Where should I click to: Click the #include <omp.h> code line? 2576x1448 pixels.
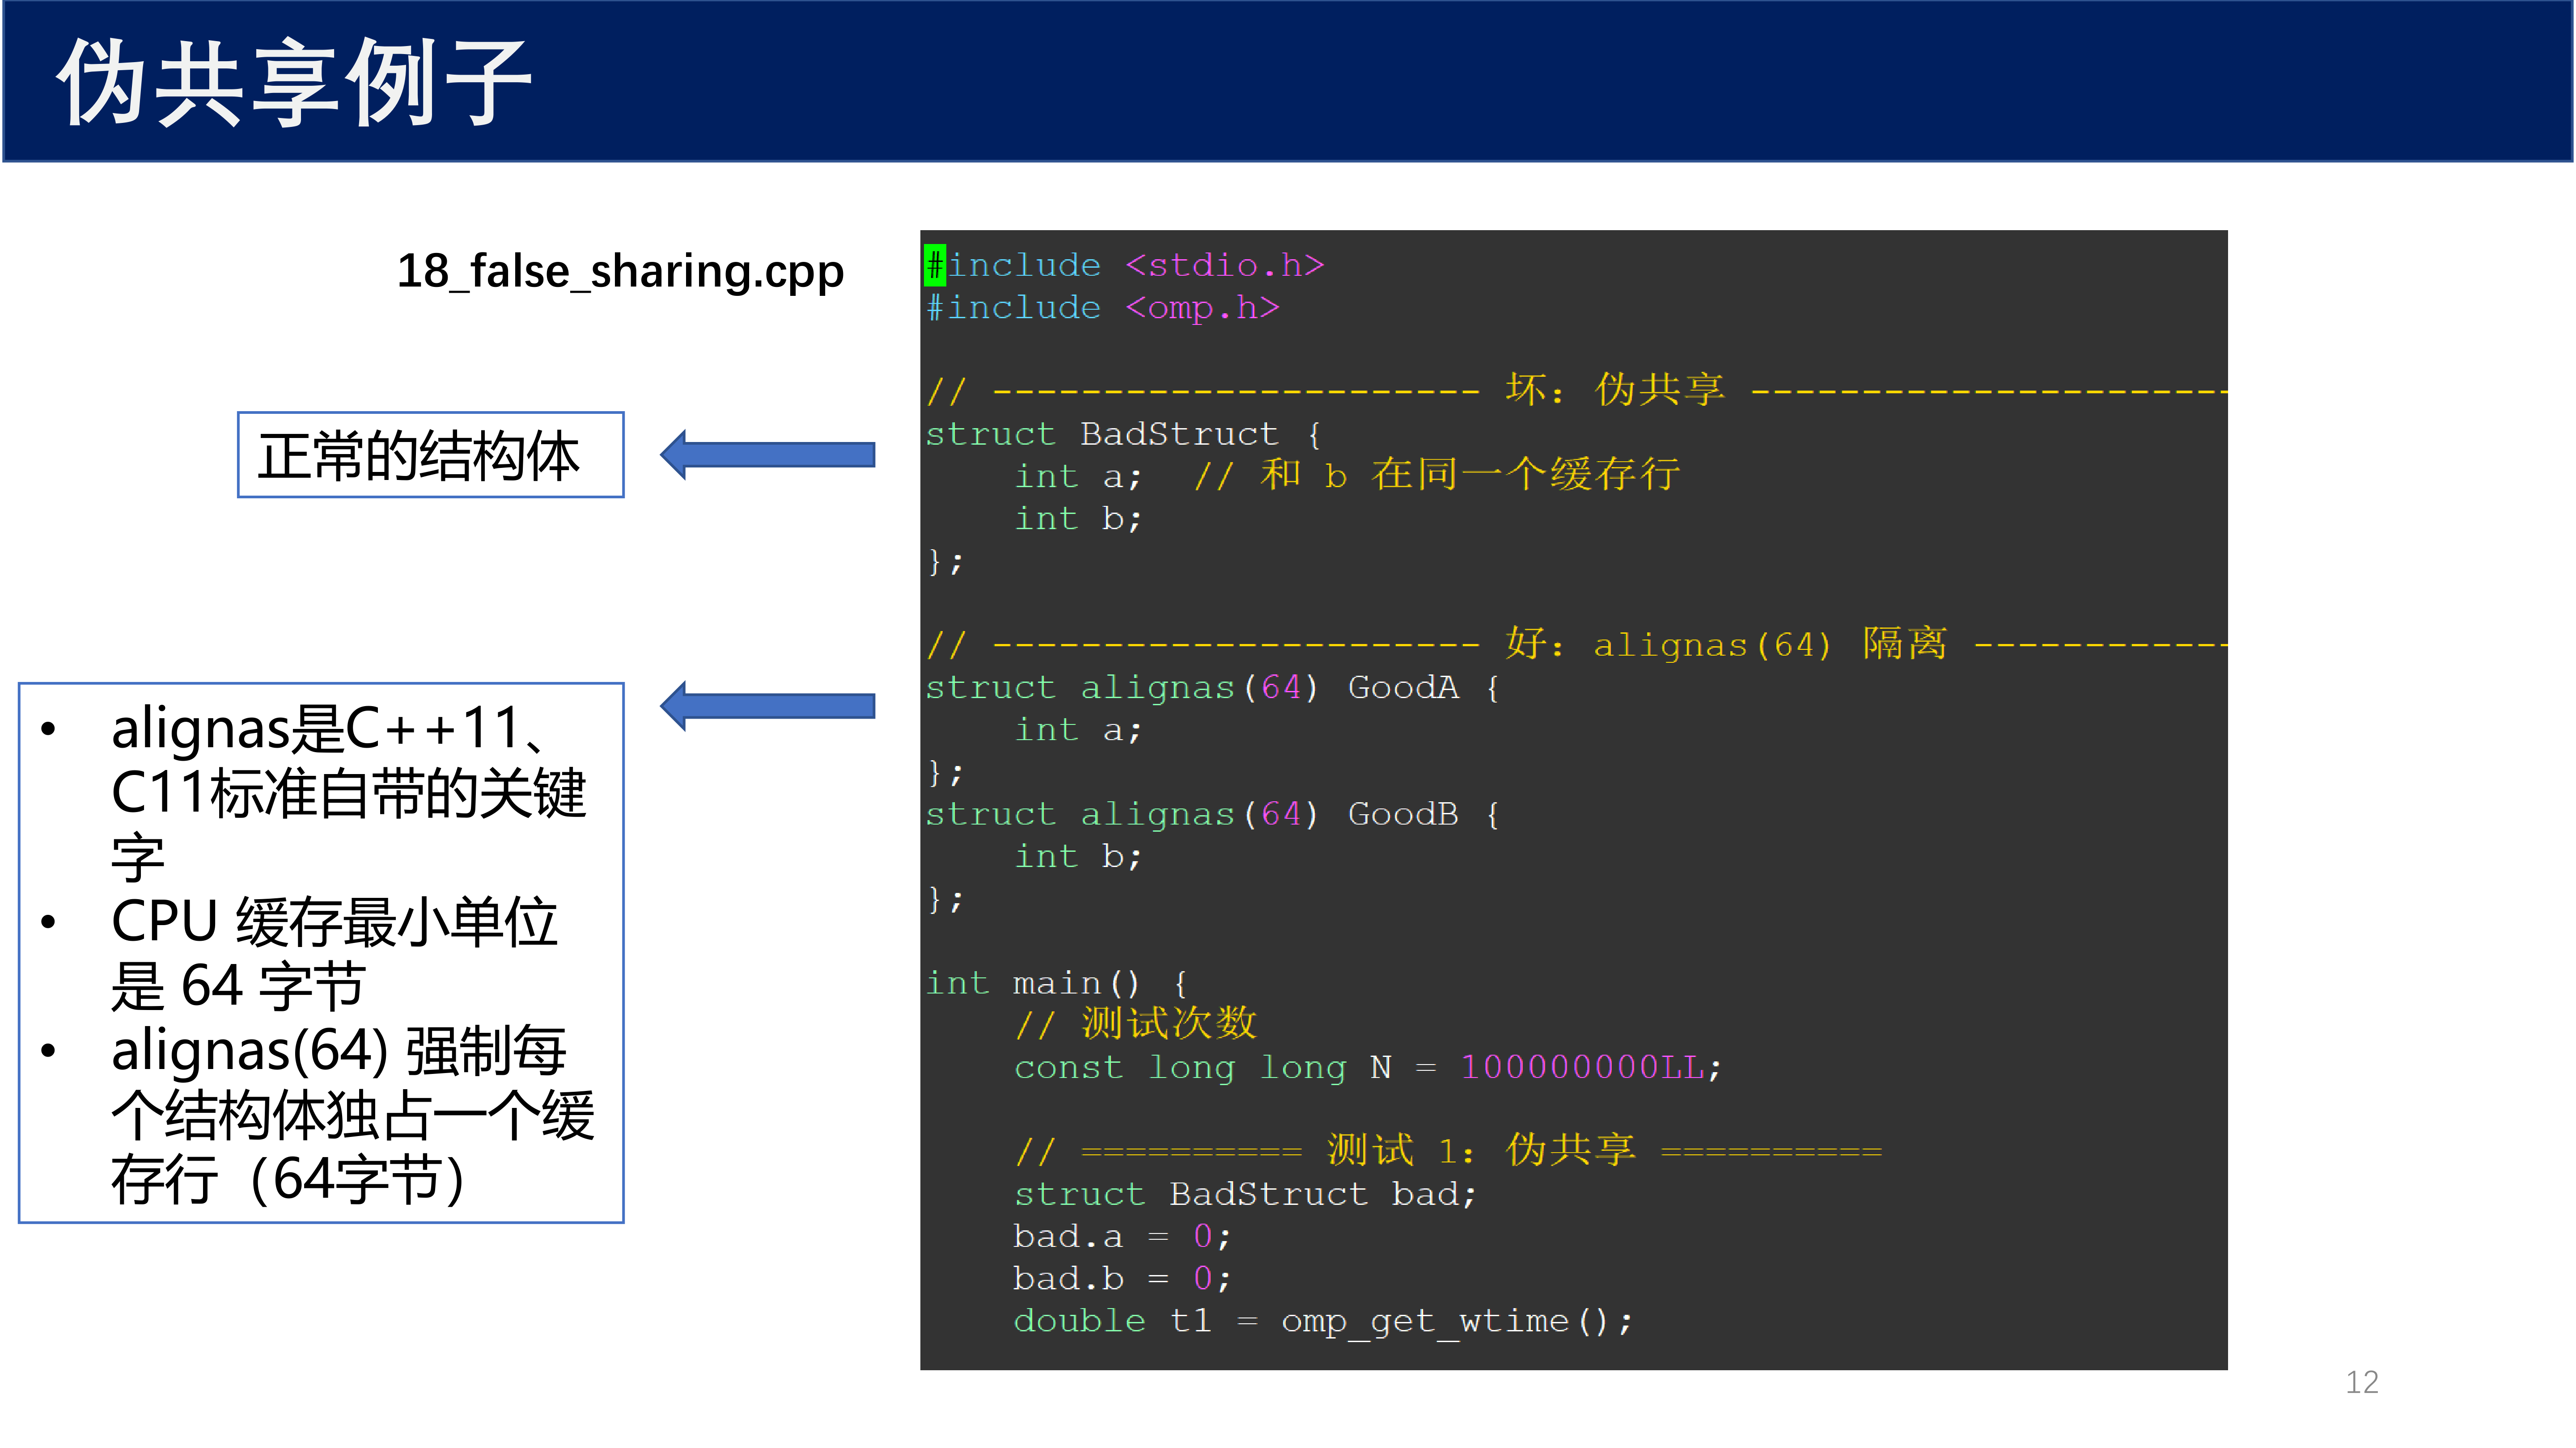tap(1103, 308)
